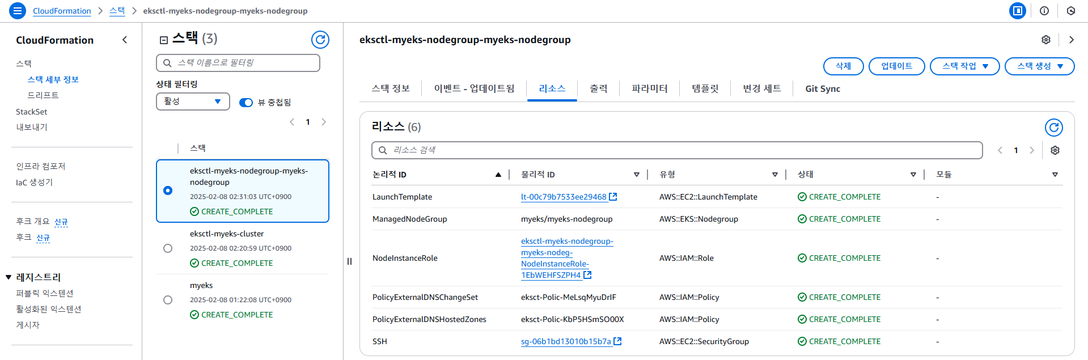1088x360 pixels.
Task: Sort resources by logical ID ascending arrow
Action: point(498,175)
